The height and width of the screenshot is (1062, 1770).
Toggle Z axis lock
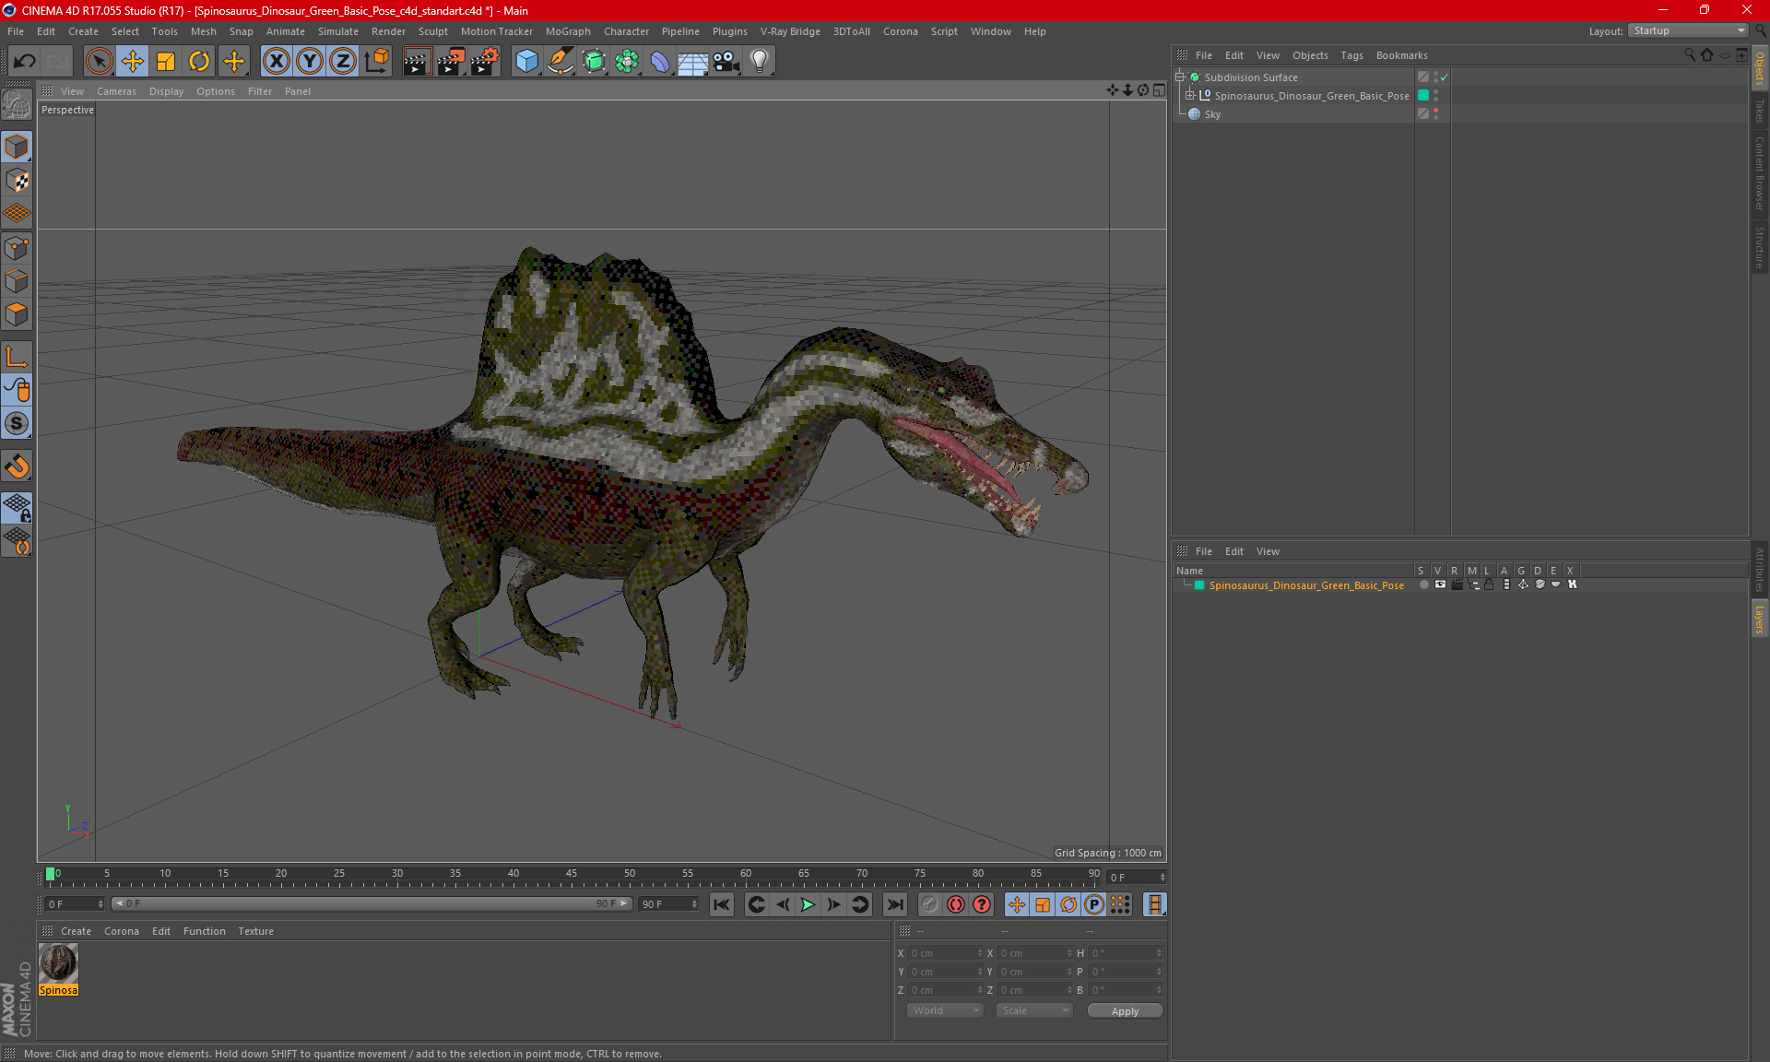point(343,61)
